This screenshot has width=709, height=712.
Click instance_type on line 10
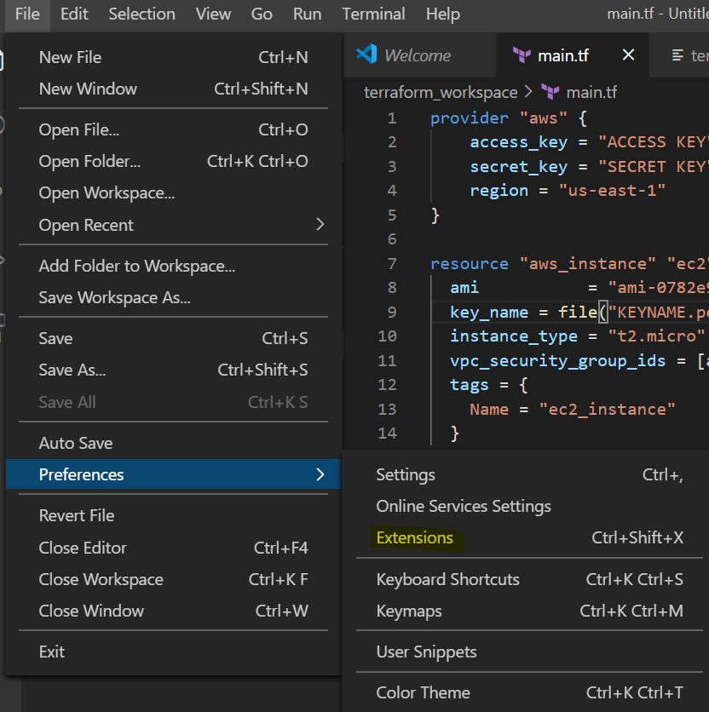point(514,336)
